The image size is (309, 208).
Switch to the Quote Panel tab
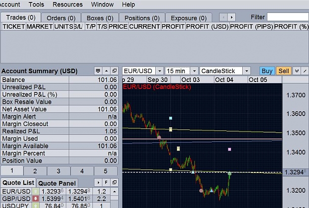57,183
